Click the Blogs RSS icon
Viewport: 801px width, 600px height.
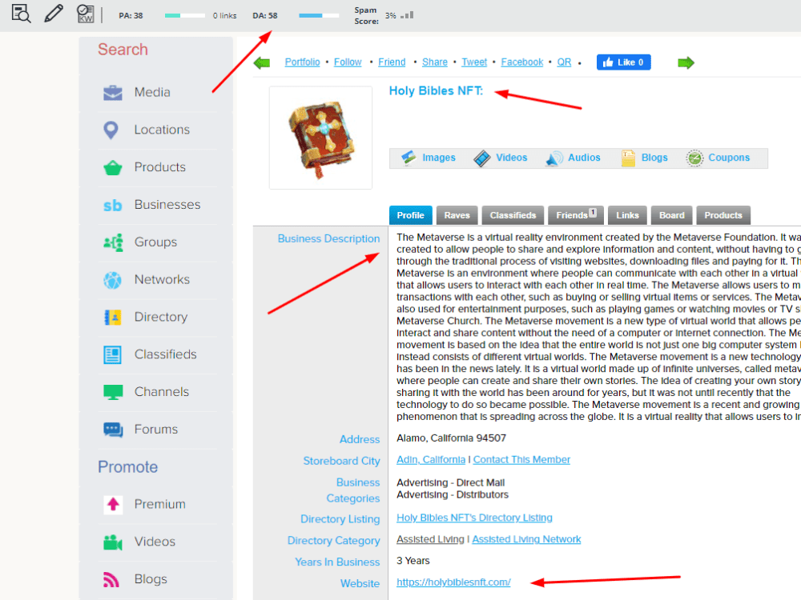tap(111, 579)
